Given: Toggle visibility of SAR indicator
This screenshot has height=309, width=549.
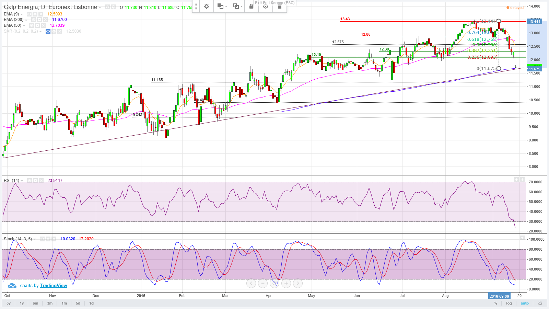Looking at the screenshot, I should point(48,31).
